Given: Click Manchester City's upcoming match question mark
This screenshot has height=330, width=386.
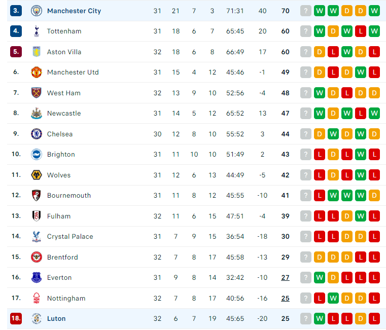Looking at the screenshot, I should 306,11.
